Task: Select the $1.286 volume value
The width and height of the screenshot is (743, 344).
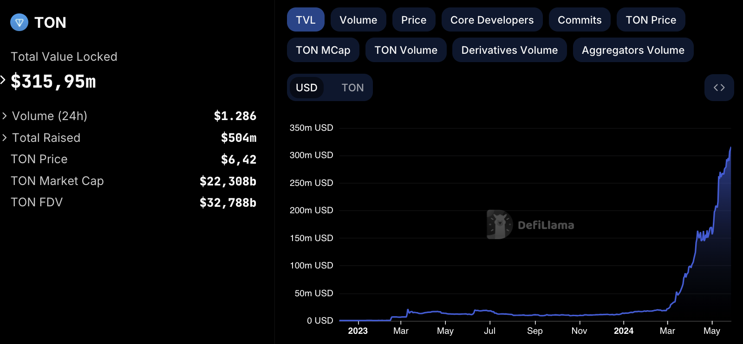Action: pos(235,116)
